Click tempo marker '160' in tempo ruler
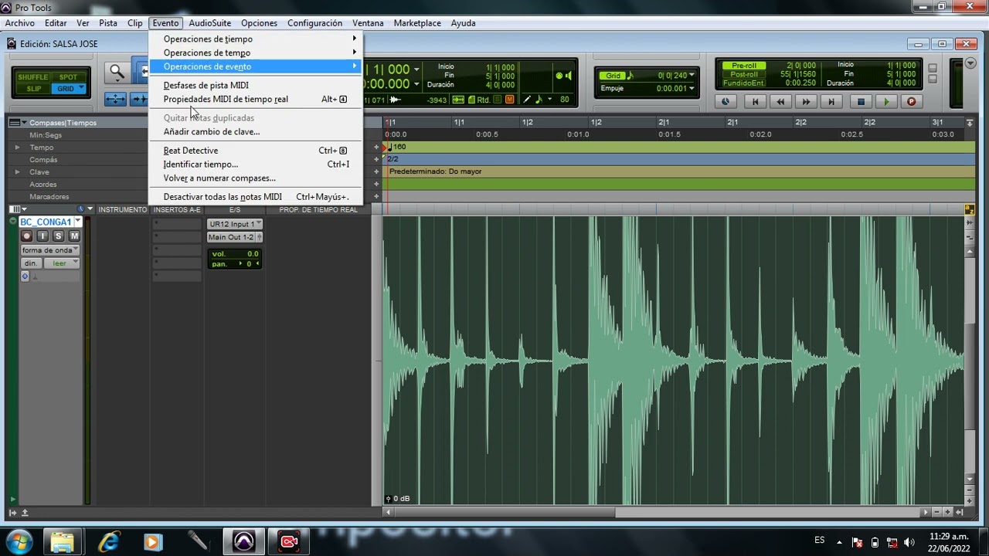Viewport: 989px width, 556px height. [x=397, y=147]
